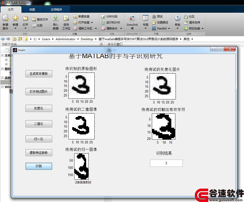Click the 打开测试图片 button
Screen dimensions: 244x202
pos(39,92)
